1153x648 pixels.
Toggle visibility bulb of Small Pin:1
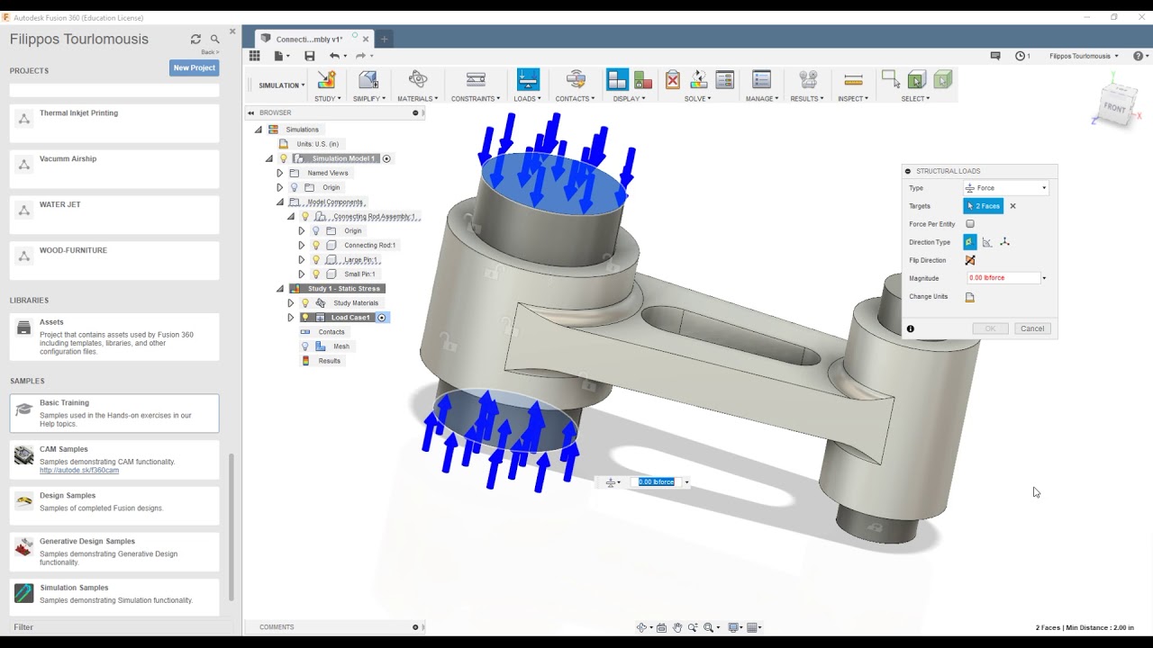[316, 274]
